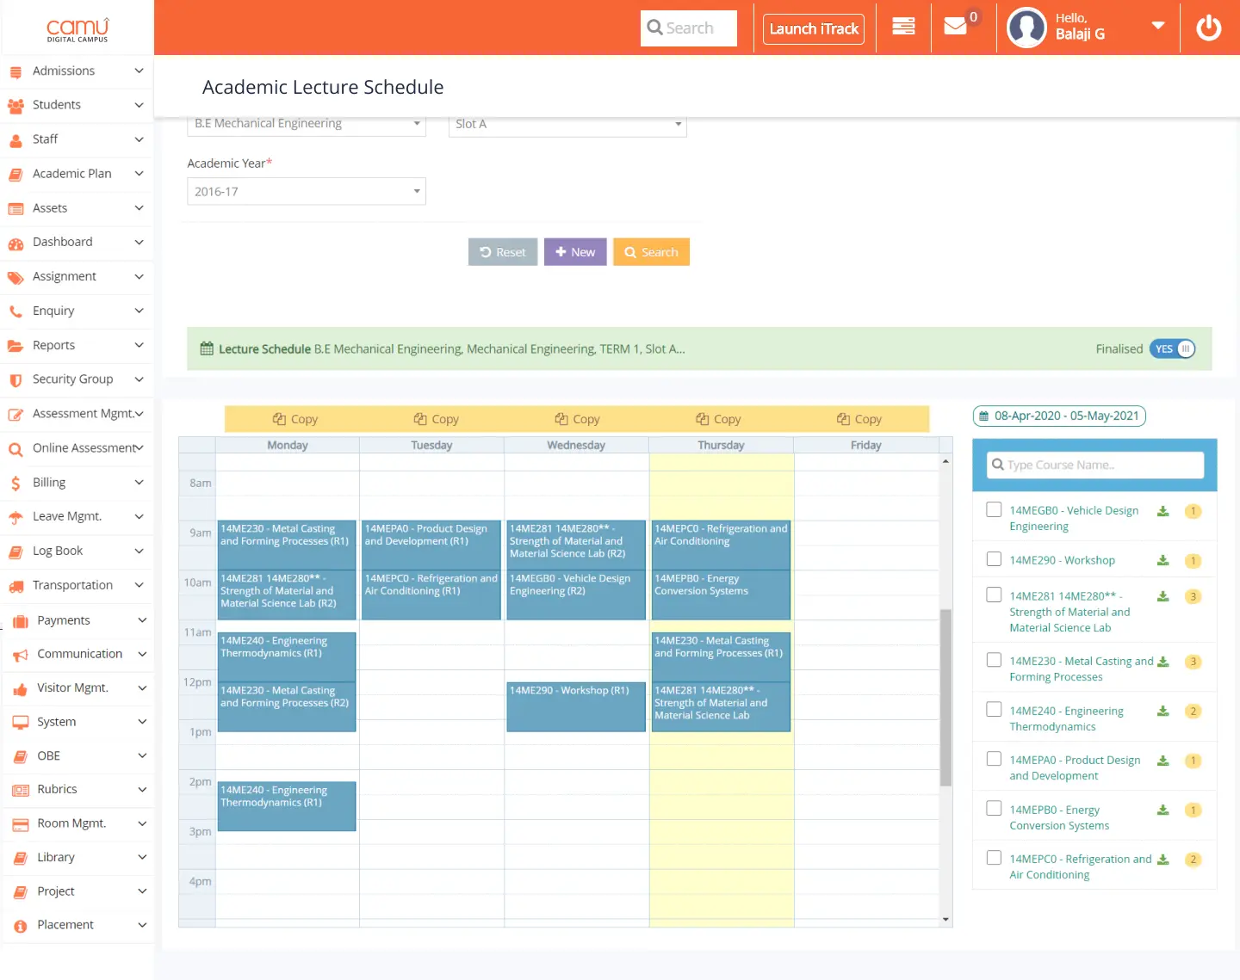This screenshot has height=980, width=1240.
Task: Click the Staff sidebar icon
Action: point(15,140)
